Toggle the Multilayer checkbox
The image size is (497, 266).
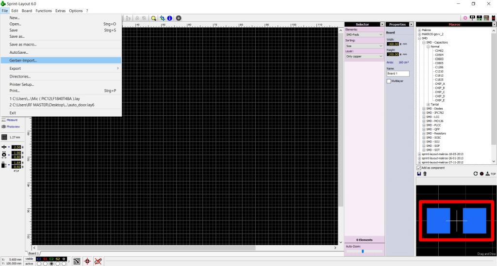click(x=389, y=81)
